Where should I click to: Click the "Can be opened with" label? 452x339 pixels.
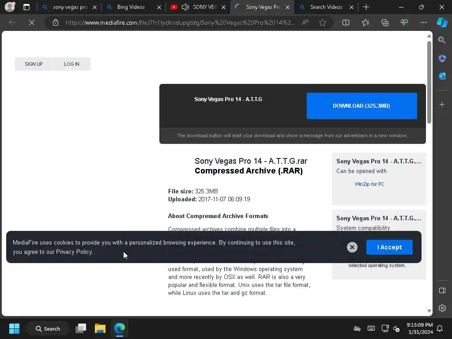pos(361,171)
